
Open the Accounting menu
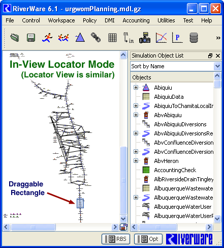click(136, 20)
